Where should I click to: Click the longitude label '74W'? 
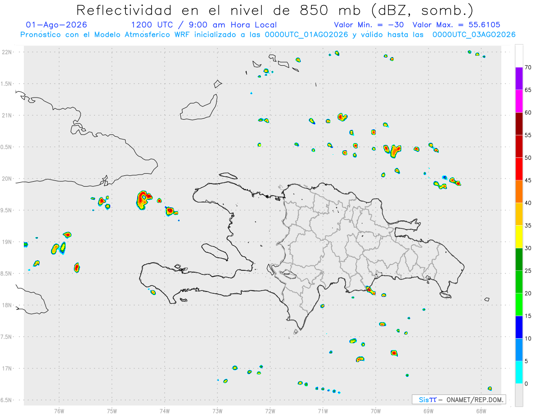pyautogui.click(x=165, y=411)
